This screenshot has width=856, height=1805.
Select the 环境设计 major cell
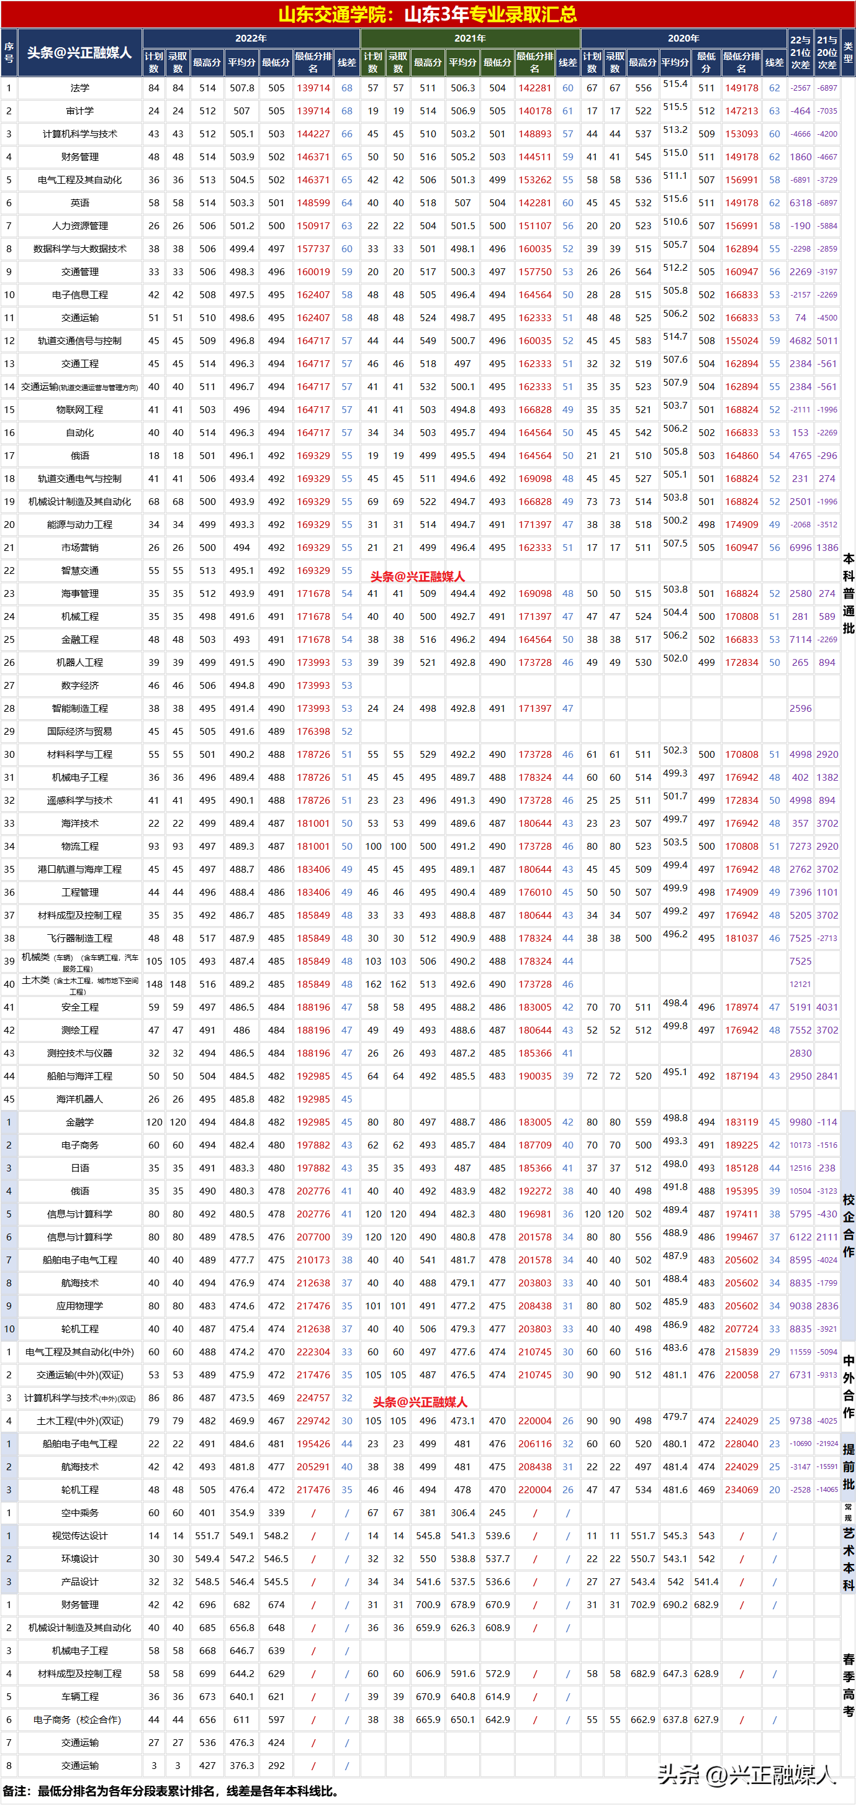tap(80, 1560)
